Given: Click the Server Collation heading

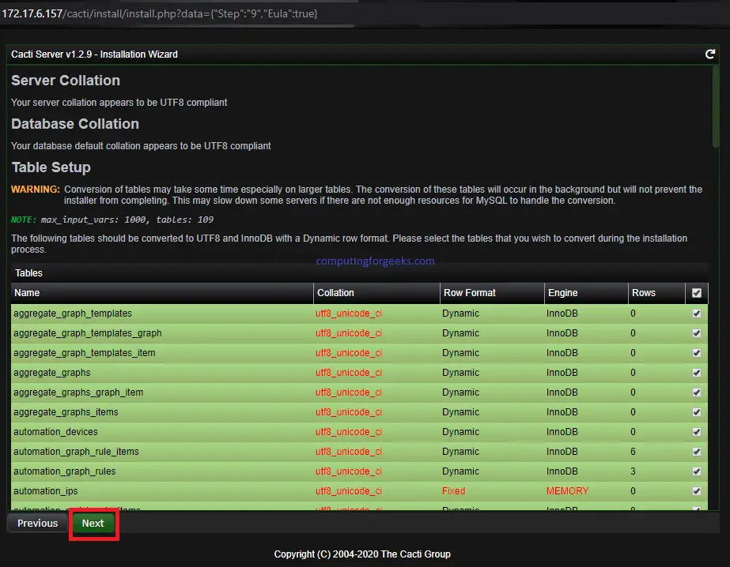Looking at the screenshot, I should [65, 81].
